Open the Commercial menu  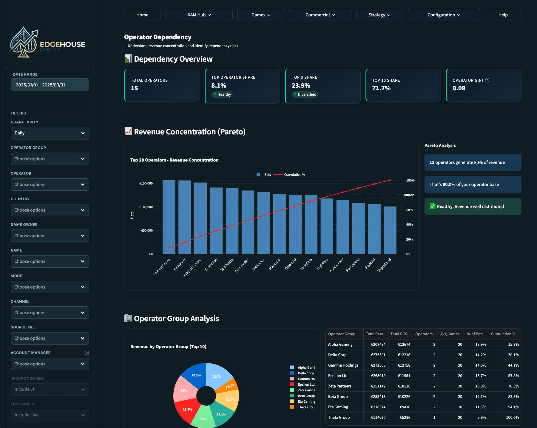pyautogui.click(x=320, y=15)
